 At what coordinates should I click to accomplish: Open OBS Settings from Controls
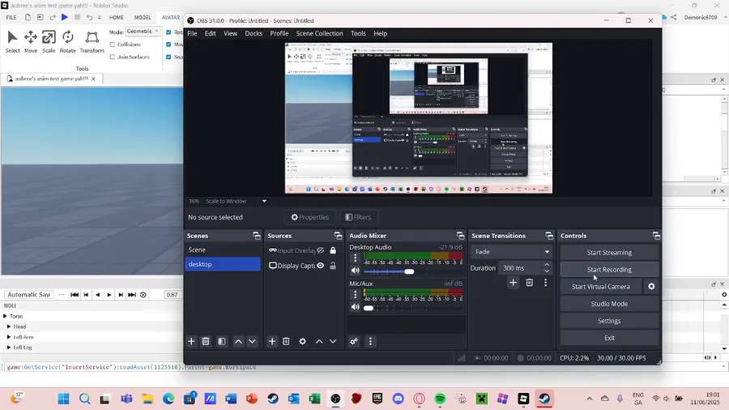pos(609,321)
